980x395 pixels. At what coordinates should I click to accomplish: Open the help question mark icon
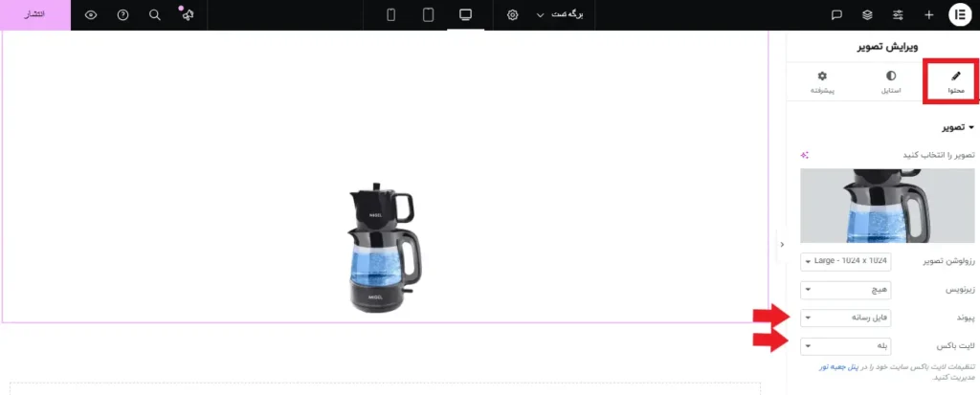coord(123,15)
